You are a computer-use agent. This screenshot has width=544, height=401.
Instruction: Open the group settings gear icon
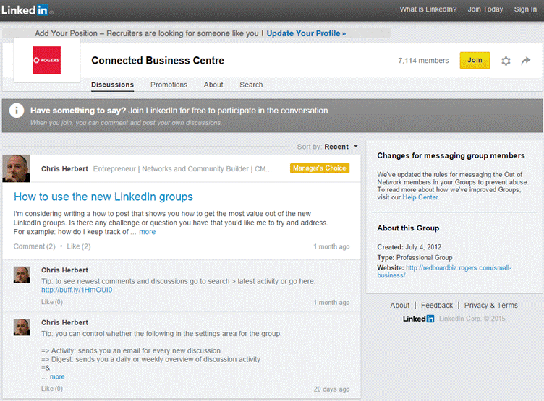pyautogui.click(x=506, y=61)
